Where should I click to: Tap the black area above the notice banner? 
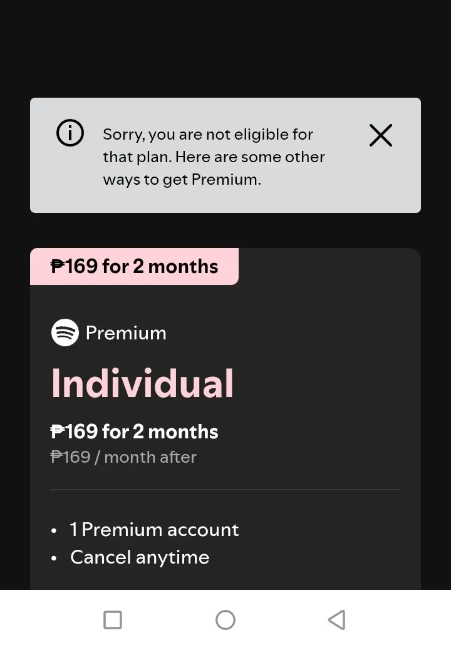(x=225, y=48)
